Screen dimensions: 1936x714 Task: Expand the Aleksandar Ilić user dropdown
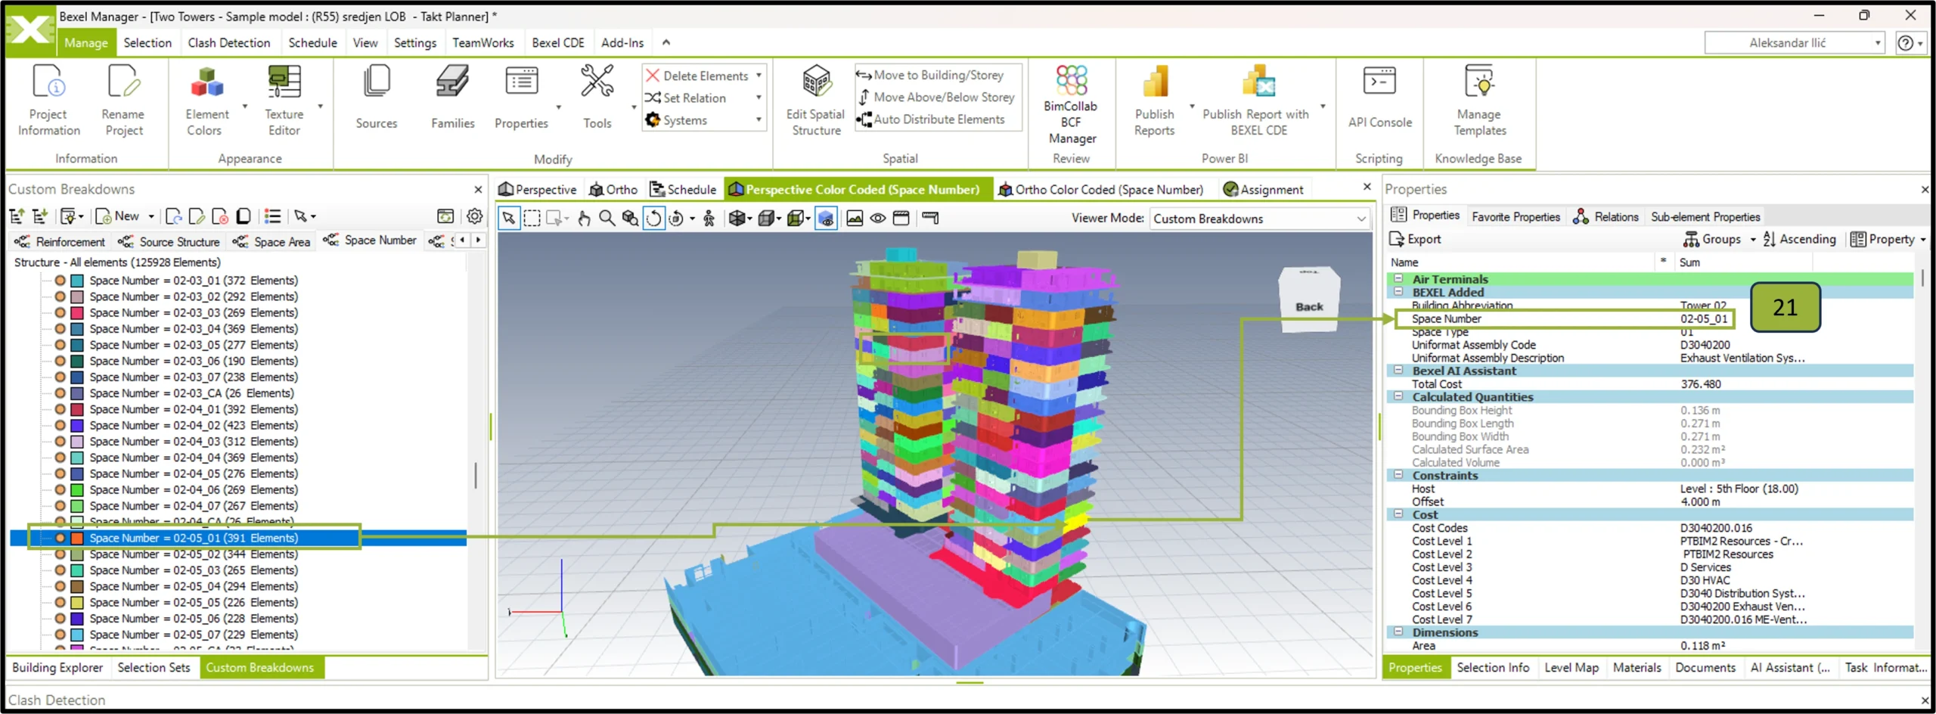point(1795,43)
